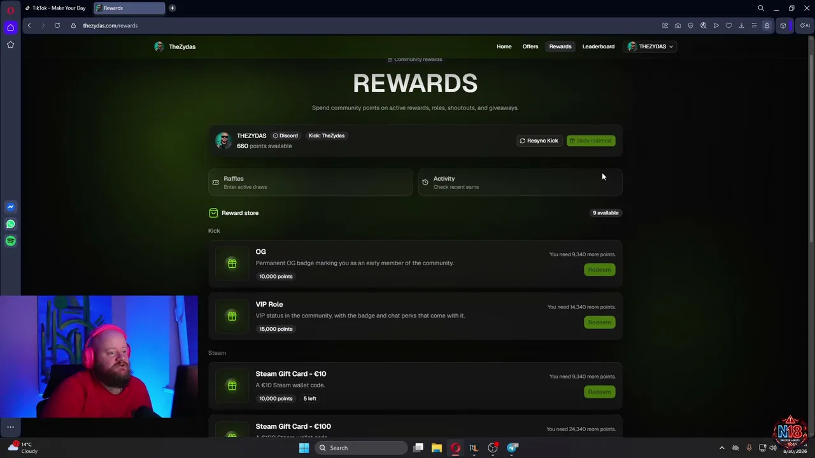
Task: Click the Windows taskbar Search box
Action: [361, 448]
